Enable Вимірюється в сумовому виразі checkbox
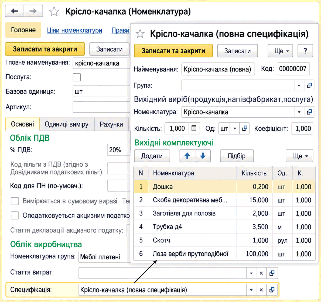Screen dimensions: 321x302 tap(15, 201)
